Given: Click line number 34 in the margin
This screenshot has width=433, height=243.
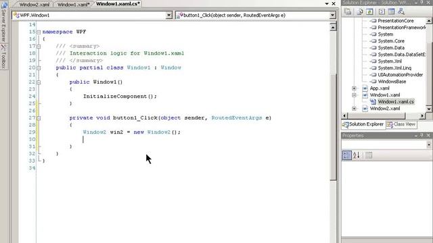Looking at the screenshot, I should coord(32,168).
